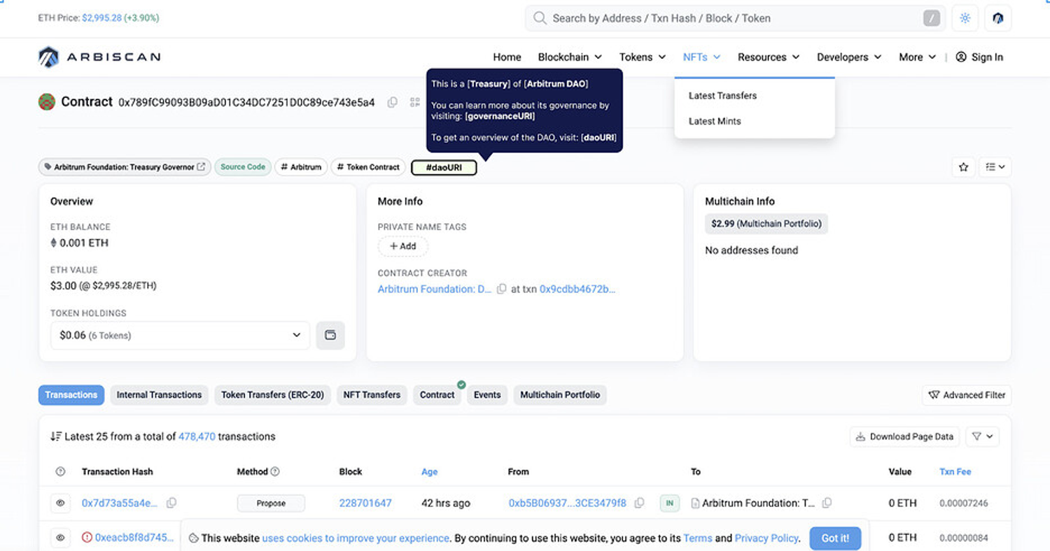Add a private name tag
This screenshot has width=1050, height=551.
[403, 246]
